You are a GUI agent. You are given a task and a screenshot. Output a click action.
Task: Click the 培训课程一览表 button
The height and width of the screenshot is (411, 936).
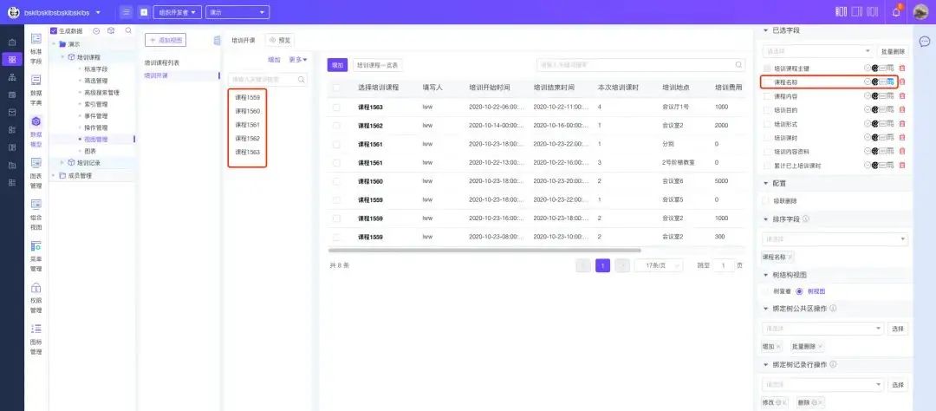tap(378, 65)
